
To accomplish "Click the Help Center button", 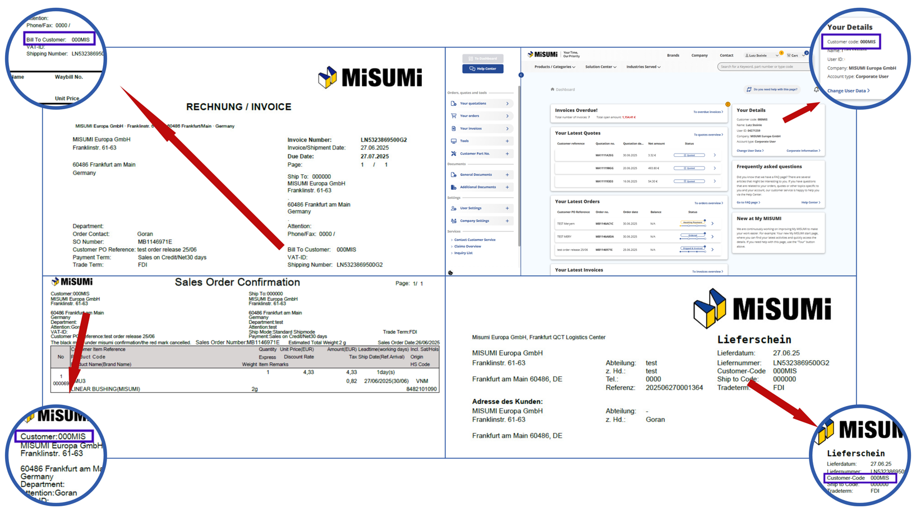I will (x=482, y=69).
